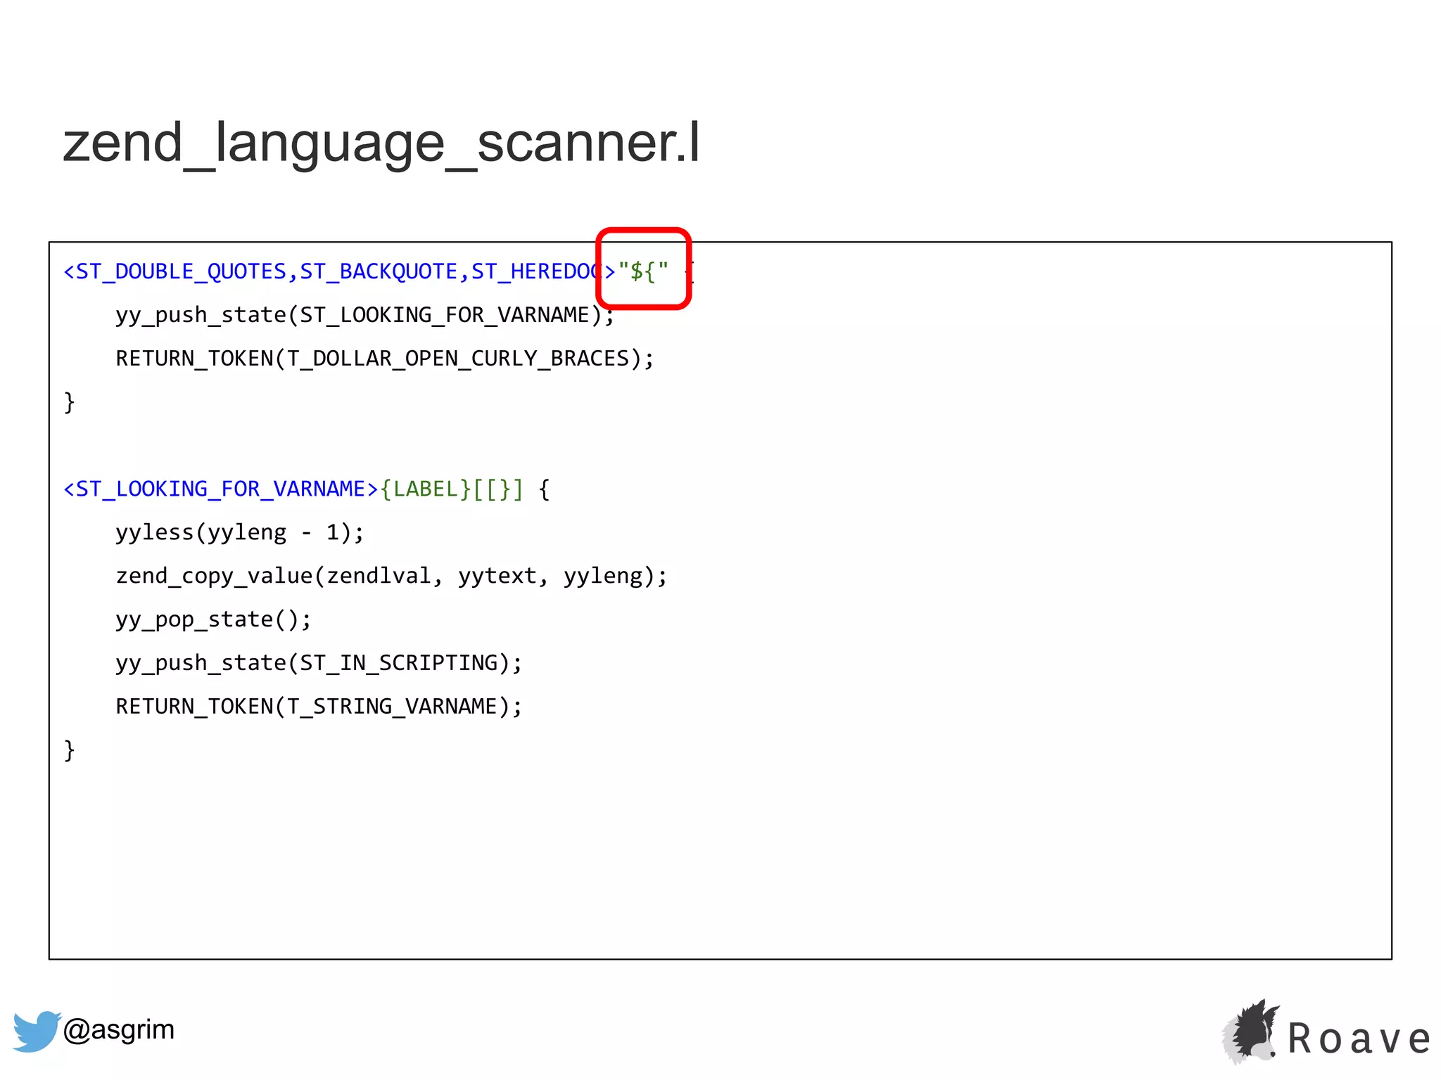Click the yyless(yyleng - 1) line
Screen dimensions: 1441x1080
click(240, 532)
